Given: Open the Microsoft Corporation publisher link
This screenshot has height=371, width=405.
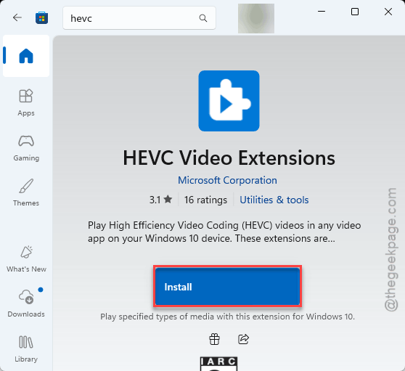Looking at the screenshot, I should [x=227, y=180].
